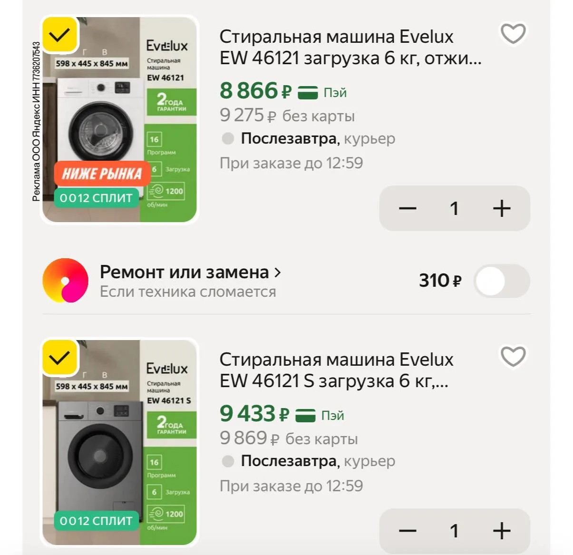Enable the repair or replacement toggle

(x=502, y=281)
